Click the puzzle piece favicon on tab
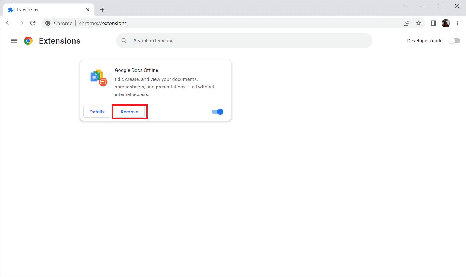The height and width of the screenshot is (277, 466). click(11, 10)
